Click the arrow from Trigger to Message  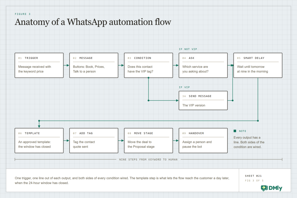(66, 65)
